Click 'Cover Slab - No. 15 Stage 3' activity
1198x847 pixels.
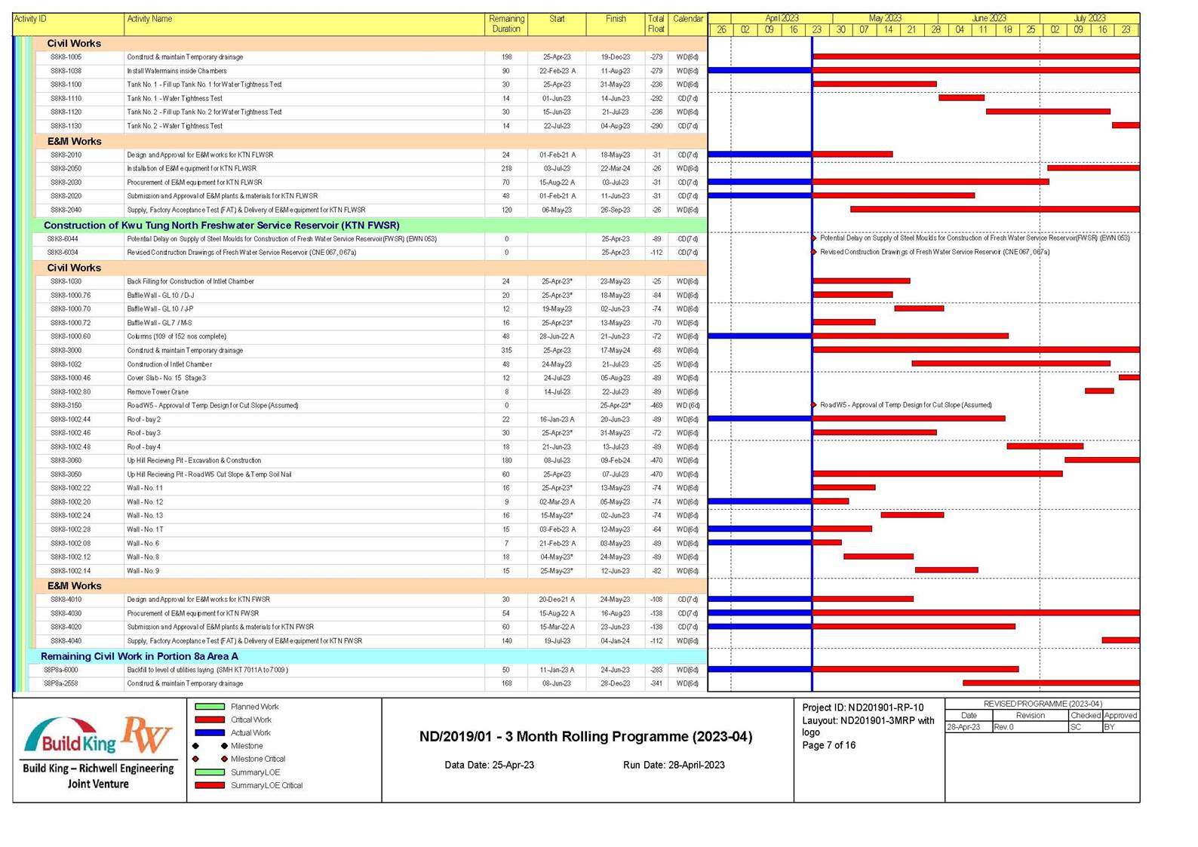coord(166,378)
